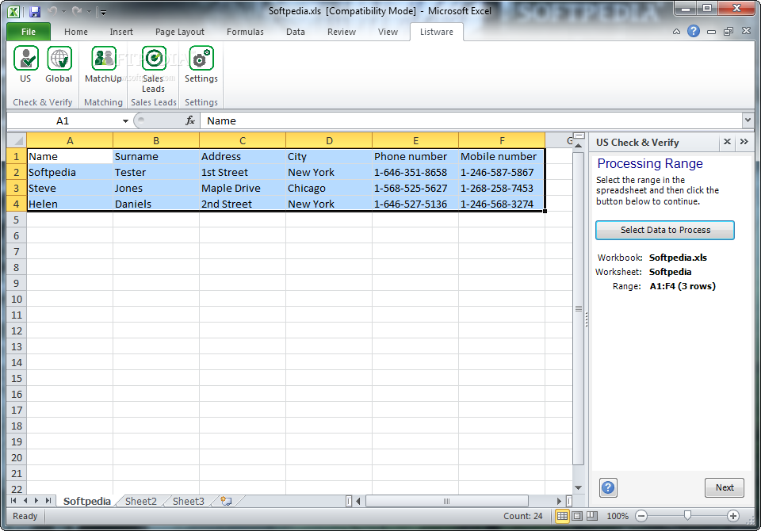Switch to the Sheet3 worksheet tab
The image size is (761, 531).
pyautogui.click(x=189, y=501)
